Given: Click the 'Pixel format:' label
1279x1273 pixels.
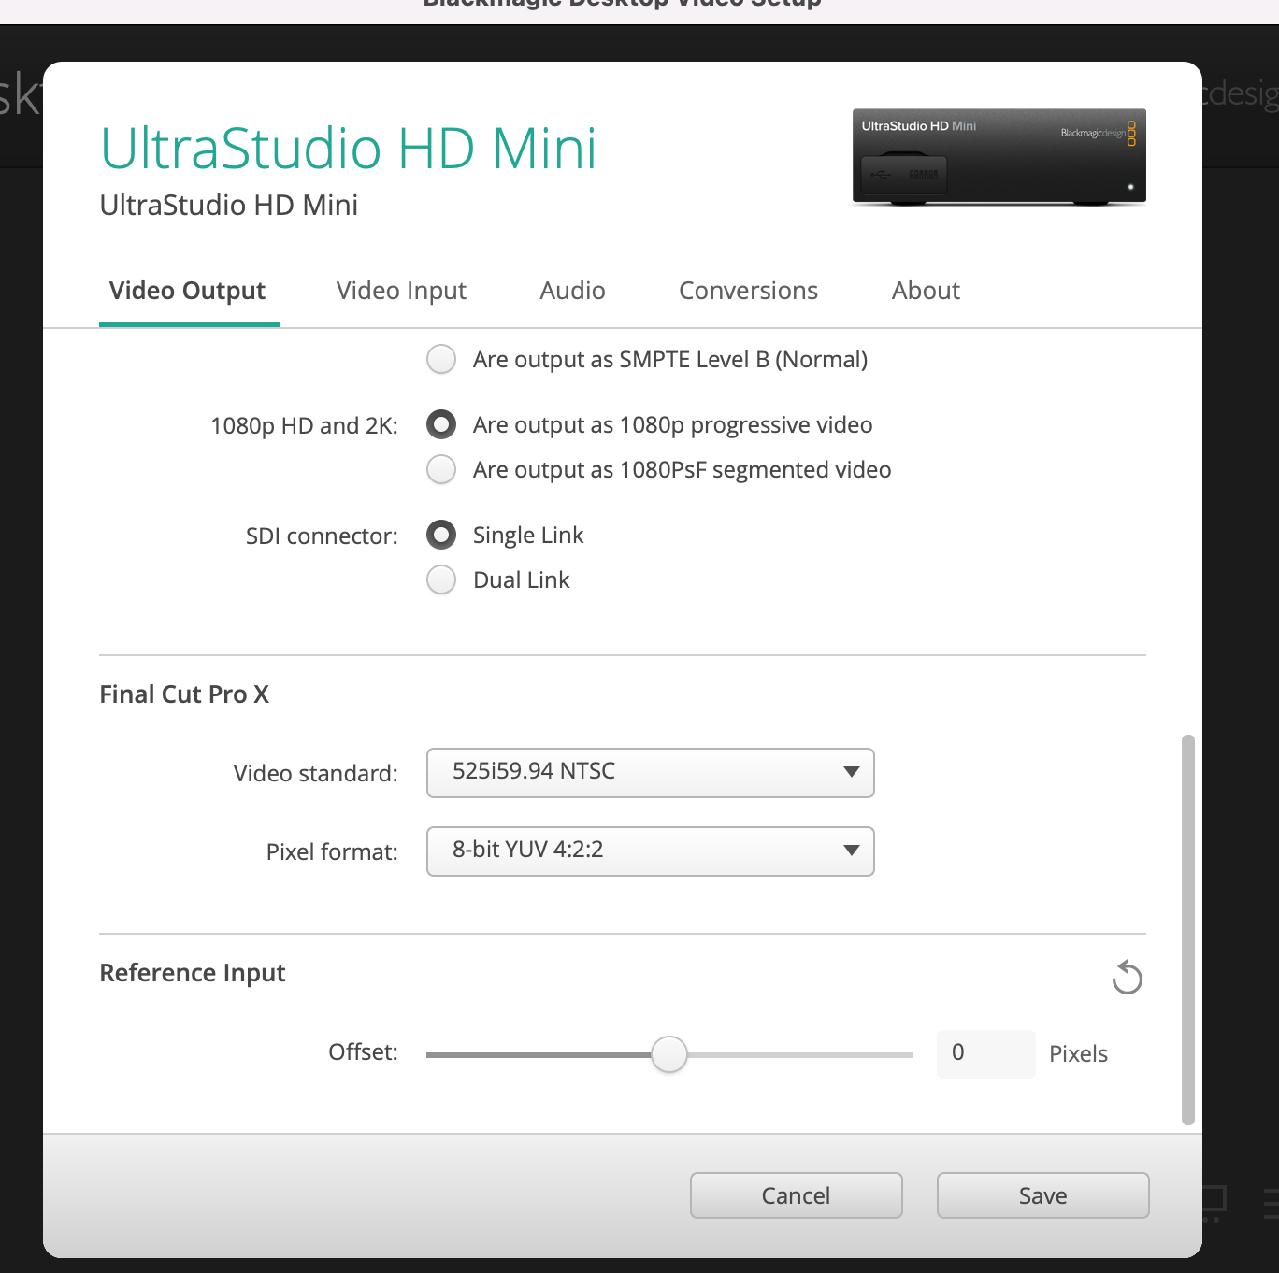Looking at the screenshot, I should [332, 852].
